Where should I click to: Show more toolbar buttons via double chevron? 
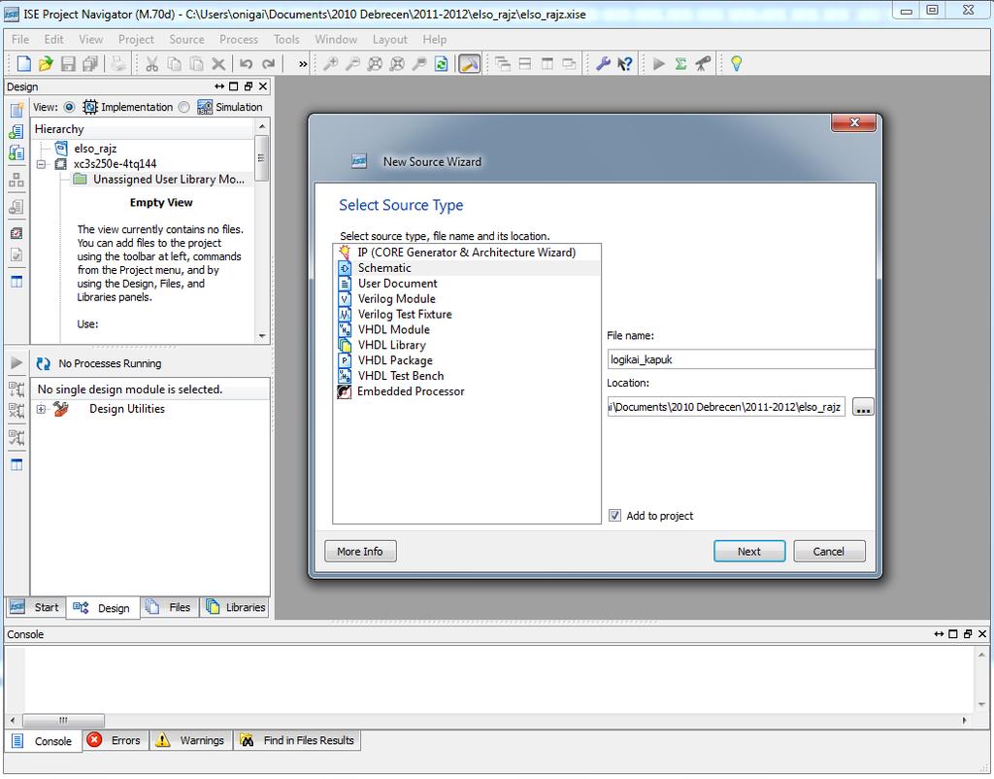[x=303, y=63]
